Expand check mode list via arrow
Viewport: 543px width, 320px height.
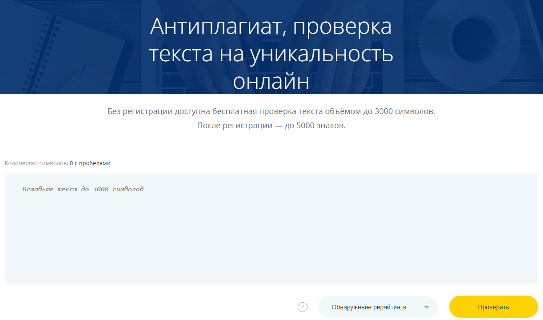click(x=426, y=308)
